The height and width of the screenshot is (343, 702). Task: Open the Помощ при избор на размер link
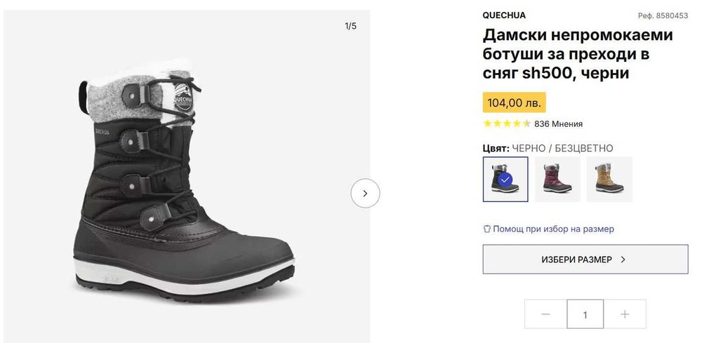(x=553, y=229)
